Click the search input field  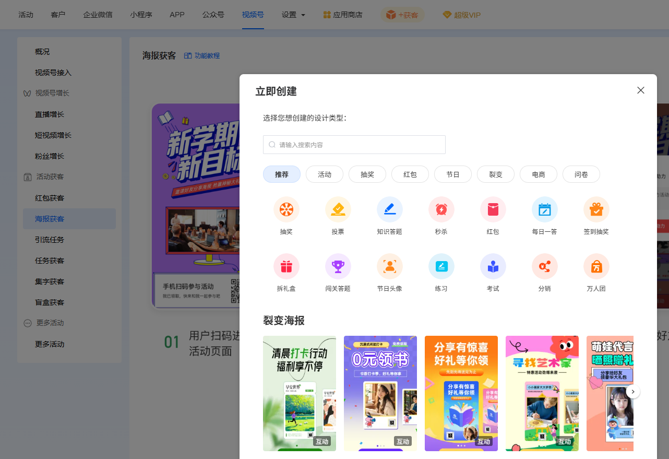point(354,145)
